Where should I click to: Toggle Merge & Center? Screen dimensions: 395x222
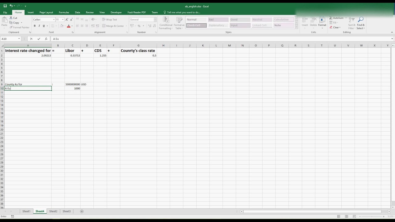[113, 26]
